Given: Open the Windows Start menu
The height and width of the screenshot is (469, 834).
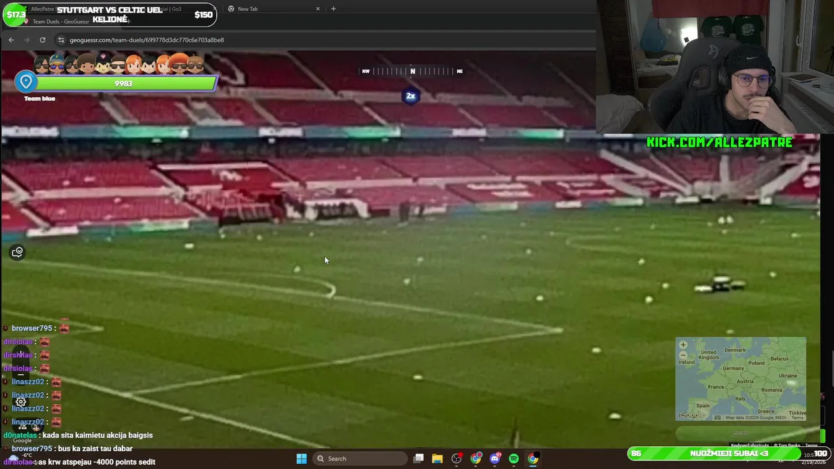Looking at the screenshot, I should (302, 459).
